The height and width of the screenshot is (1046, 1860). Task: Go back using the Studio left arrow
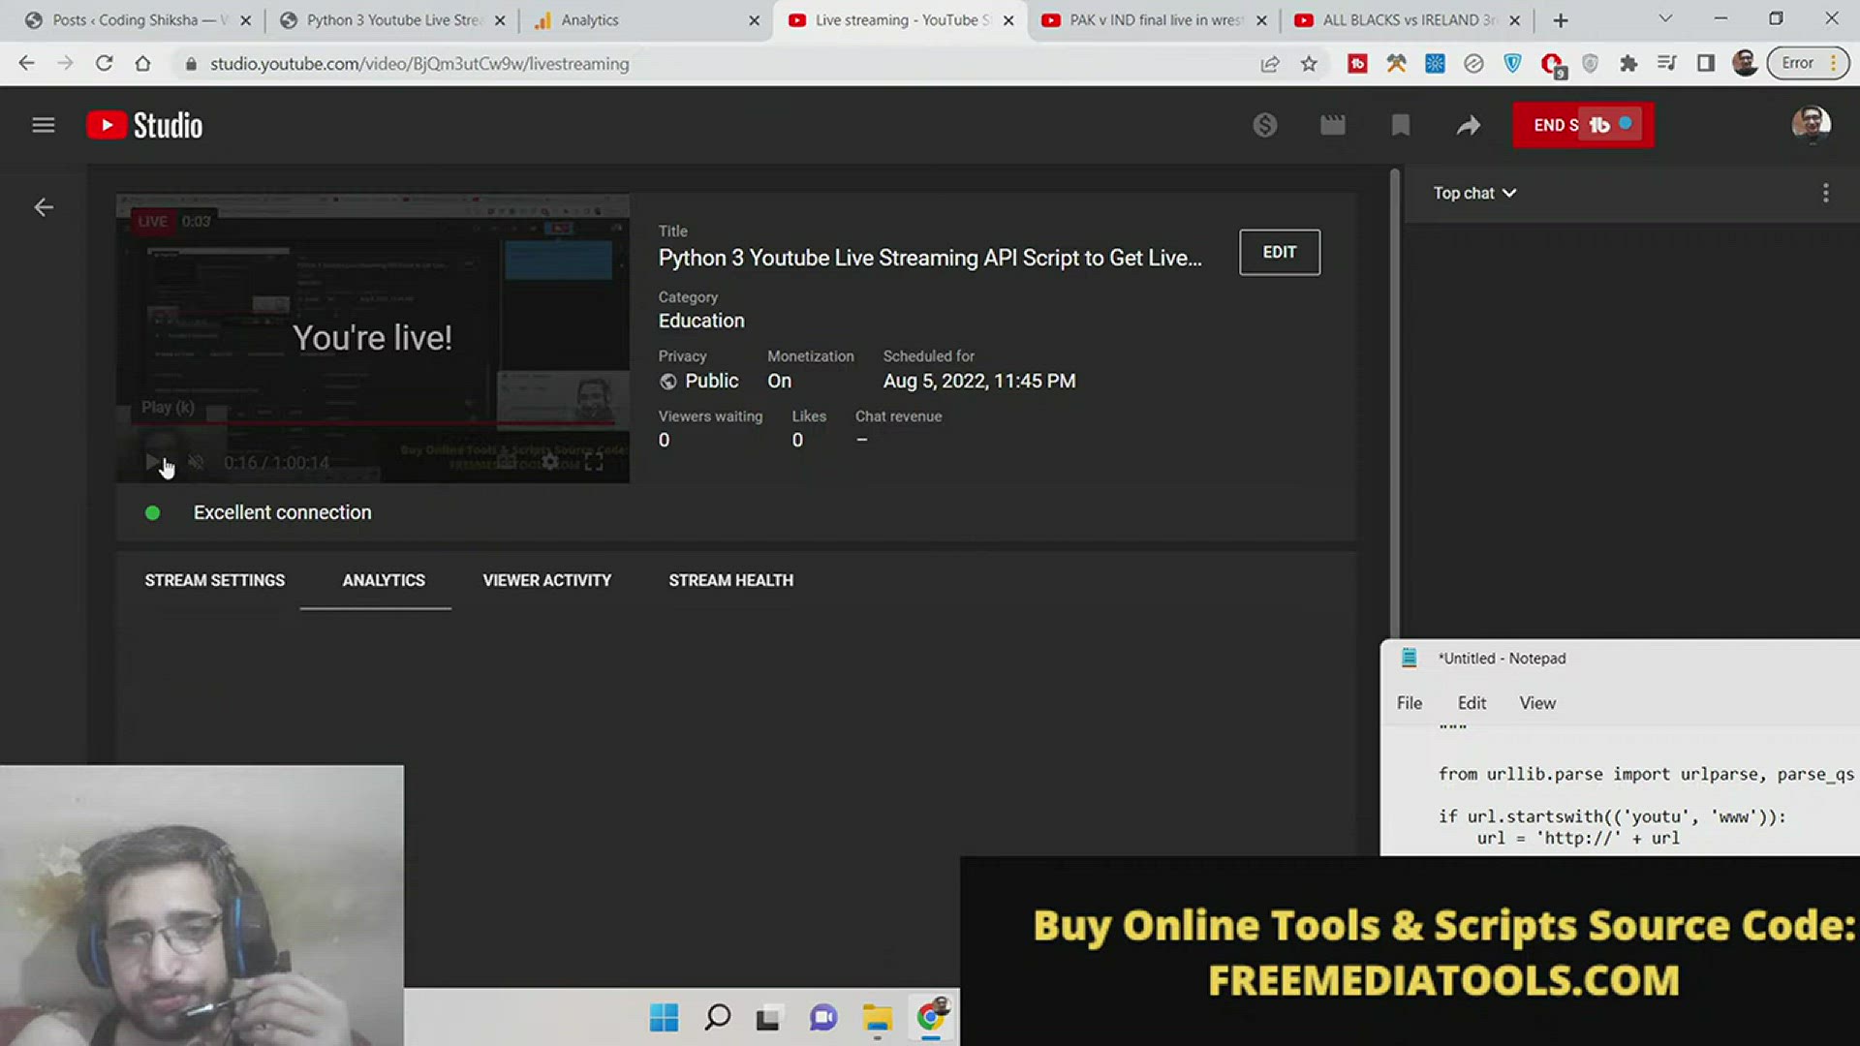43,207
